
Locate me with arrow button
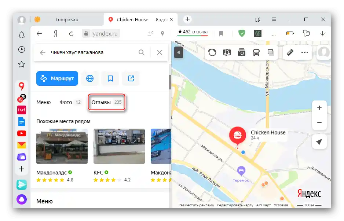click(319, 141)
